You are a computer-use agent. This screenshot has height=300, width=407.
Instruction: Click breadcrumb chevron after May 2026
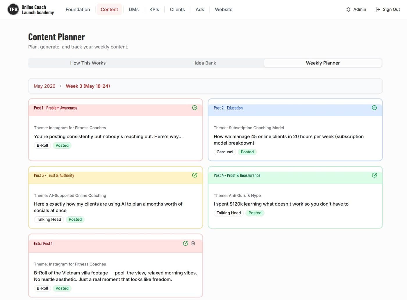tap(60, 86)
